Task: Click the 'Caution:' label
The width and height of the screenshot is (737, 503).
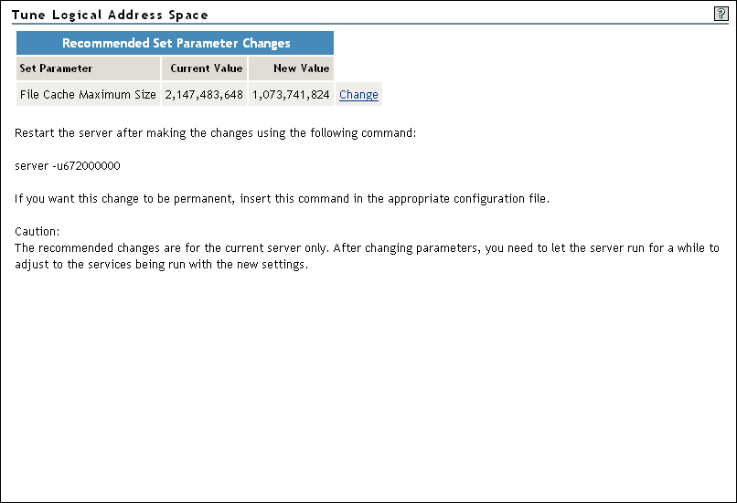Action: click(x=37, y=231)
